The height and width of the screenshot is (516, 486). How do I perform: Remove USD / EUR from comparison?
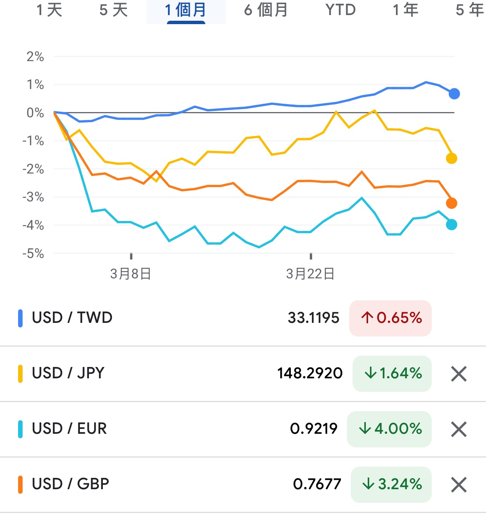coord(458,429)
